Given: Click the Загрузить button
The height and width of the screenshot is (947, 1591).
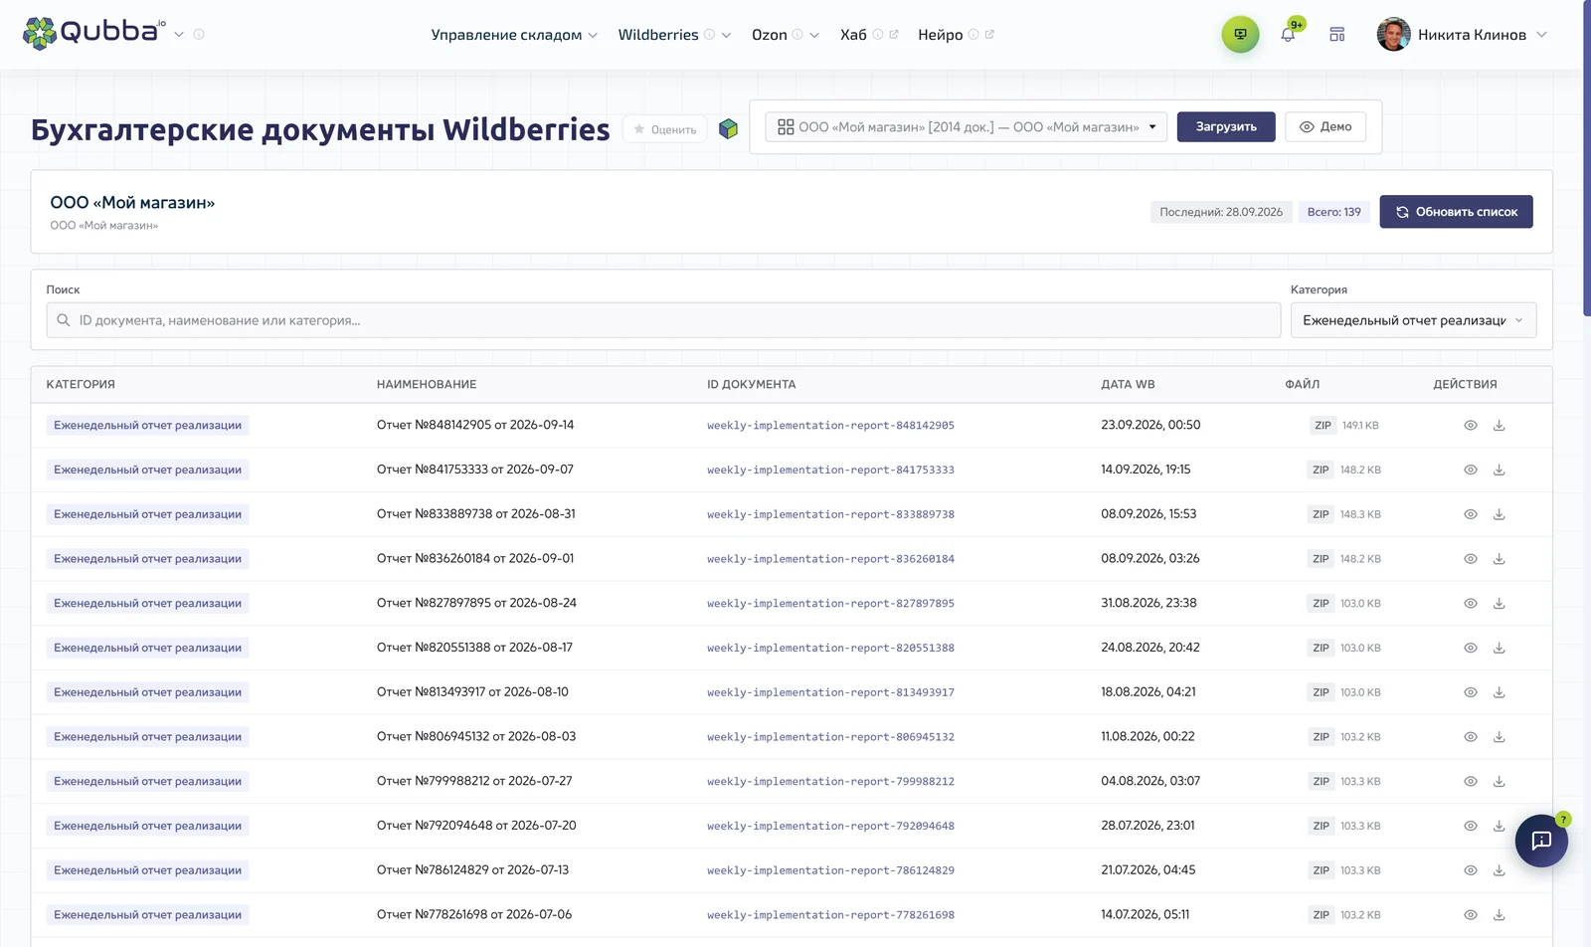Looking at the screenshot, I should 1226,127.
